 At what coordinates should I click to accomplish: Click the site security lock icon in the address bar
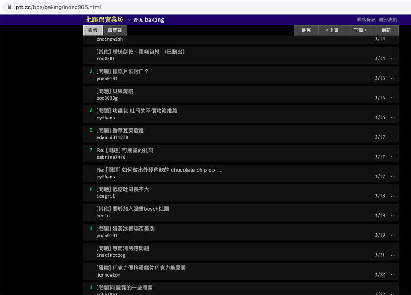[x=9, y=7]
